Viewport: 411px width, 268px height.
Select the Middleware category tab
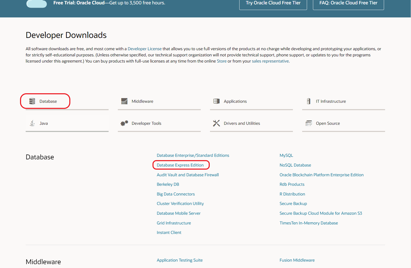pos(159,101)
